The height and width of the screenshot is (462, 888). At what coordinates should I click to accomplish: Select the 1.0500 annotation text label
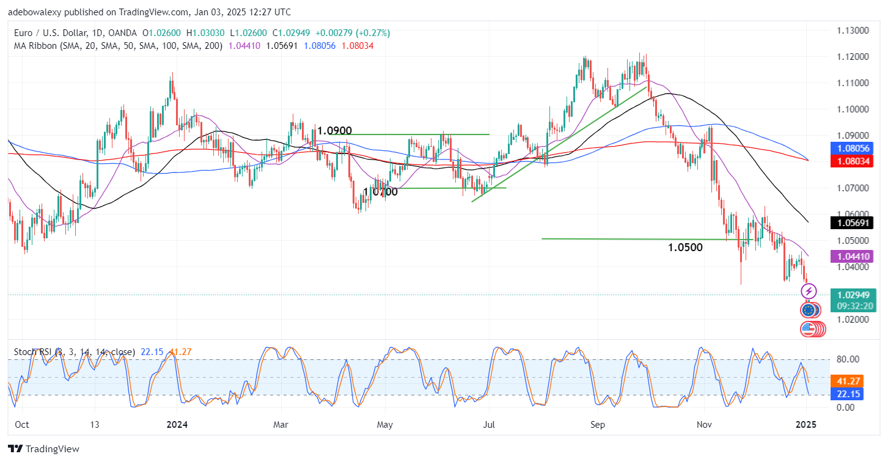click(x=685, y=248)
